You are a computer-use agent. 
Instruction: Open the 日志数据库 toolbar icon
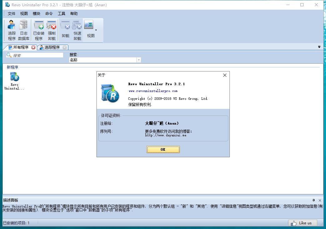[x=24, y=30]
